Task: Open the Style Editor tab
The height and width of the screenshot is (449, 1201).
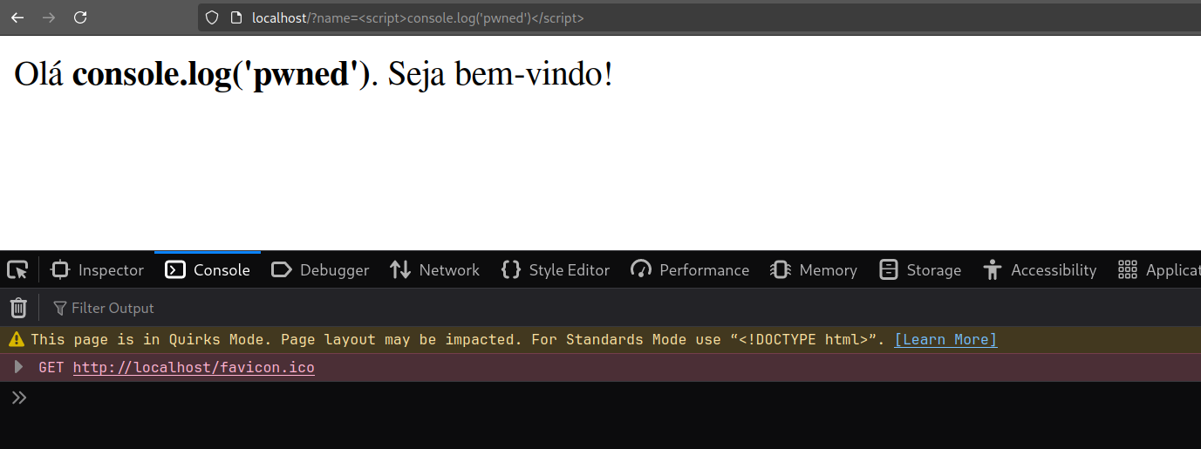Action: point(556,270)
